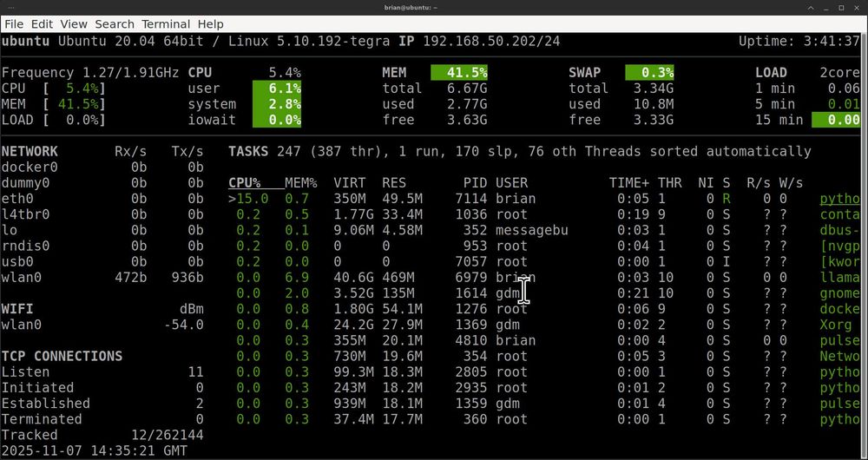This screenshot has width=868, height=460.
Task: Click the highlighted system 2.8% value
Action: pyautogui.click(x=277, y=104)
